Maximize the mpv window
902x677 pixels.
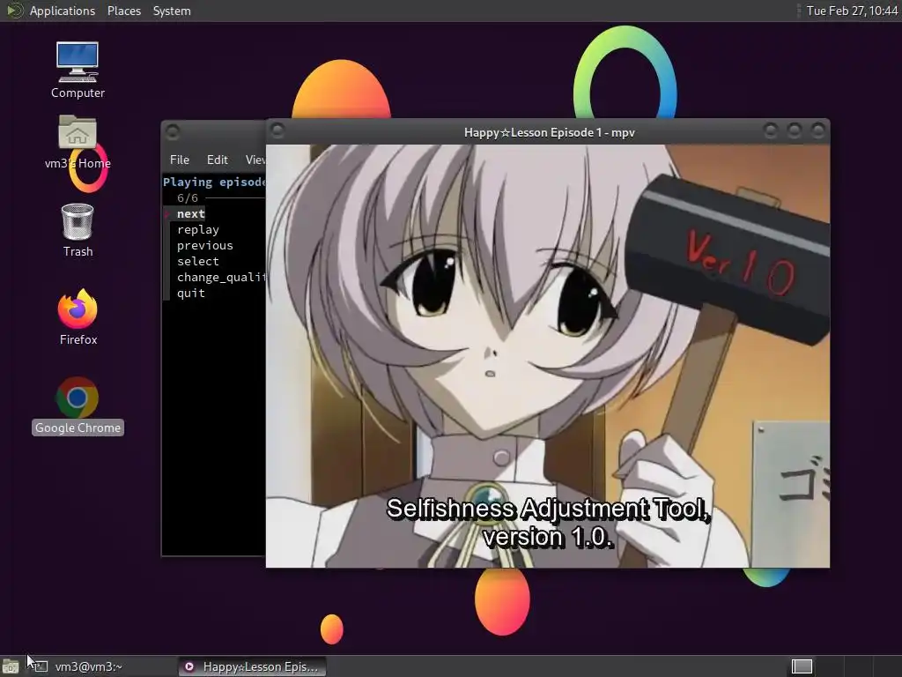pos(794,131)
